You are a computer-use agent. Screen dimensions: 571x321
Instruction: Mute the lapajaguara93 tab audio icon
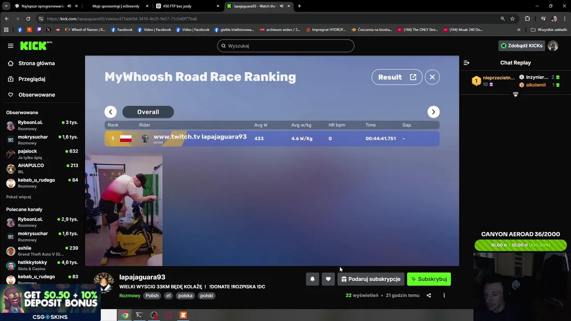click(281, 6)
